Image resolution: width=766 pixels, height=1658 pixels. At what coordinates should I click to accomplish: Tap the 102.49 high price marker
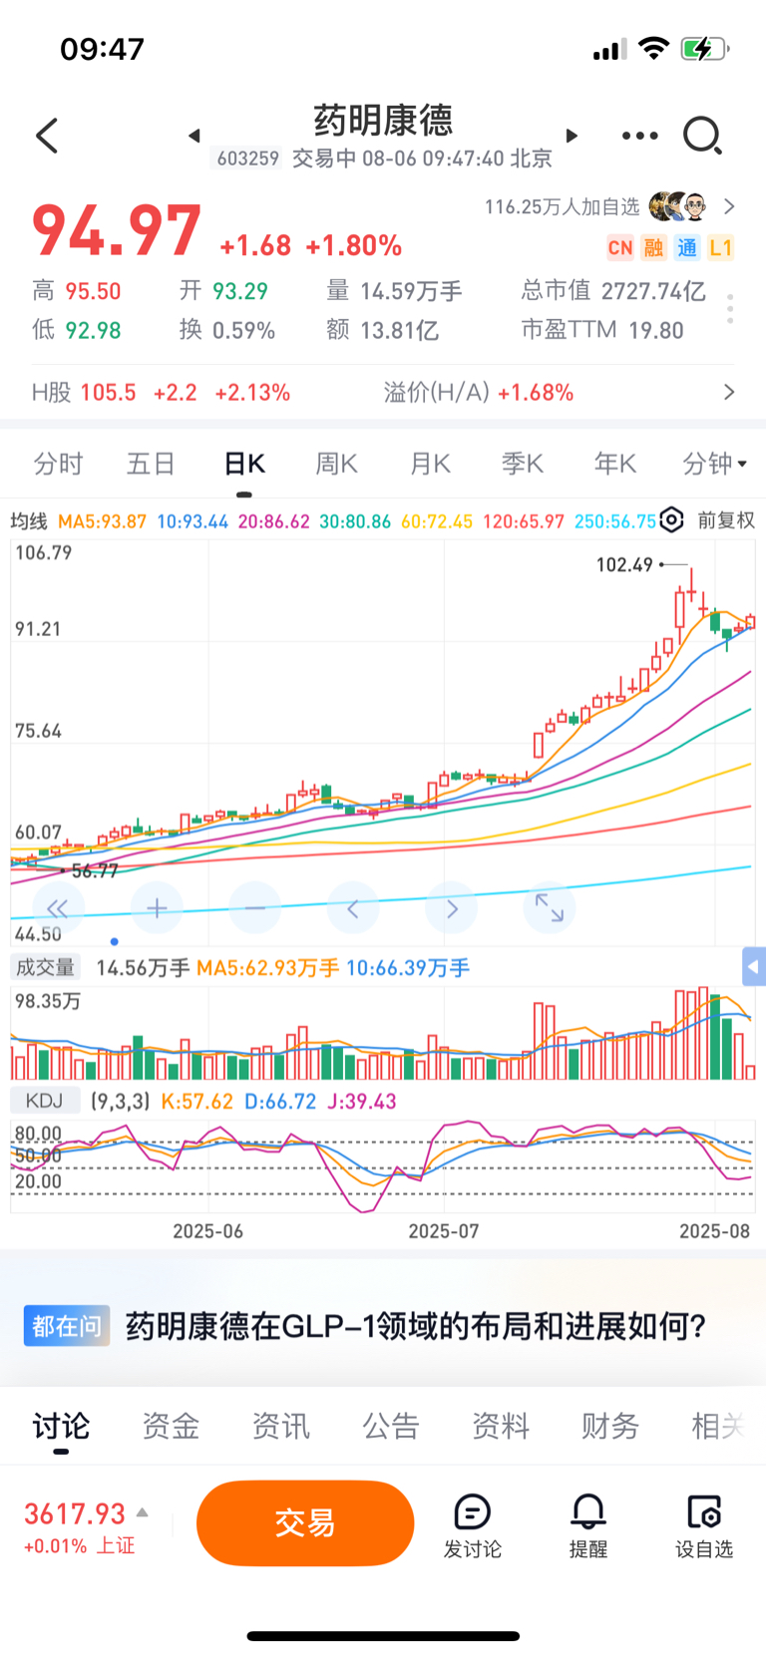coord(624,564)
